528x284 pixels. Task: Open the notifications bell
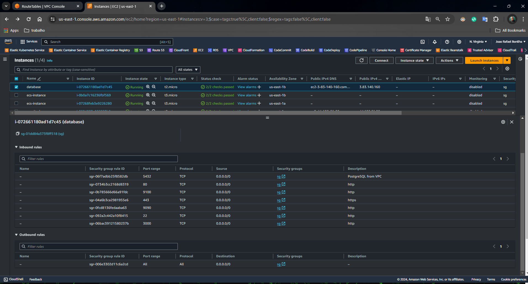[434, 42]
